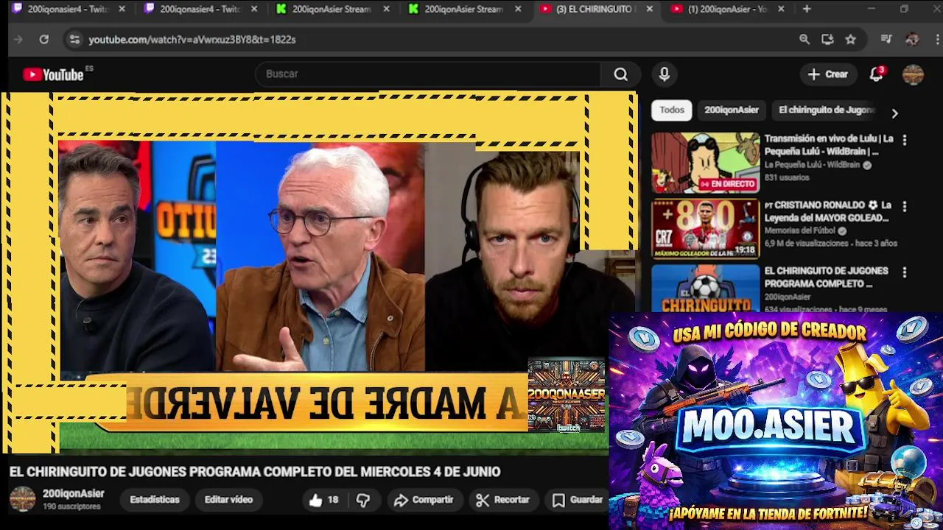Like the video with thumbs-up icon

pos(316,500)
